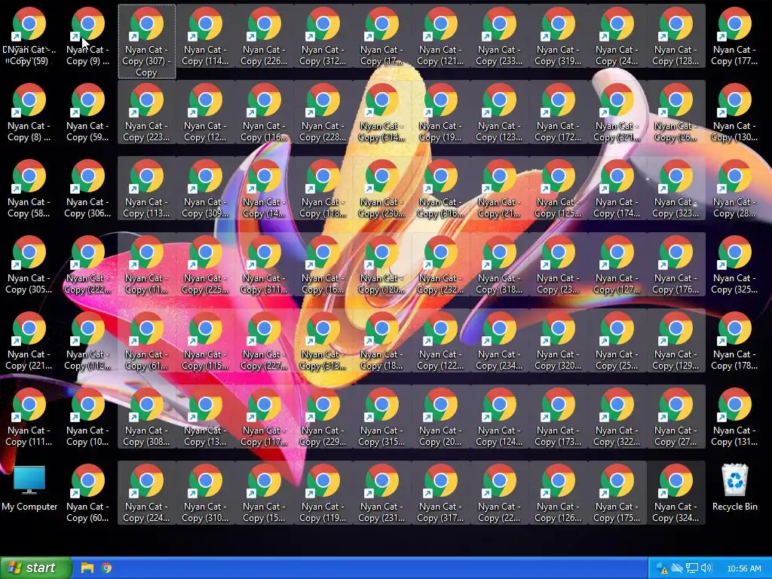Click the 10:56 AM clock
Screen dimensions: 772x579
coord(744,568)
